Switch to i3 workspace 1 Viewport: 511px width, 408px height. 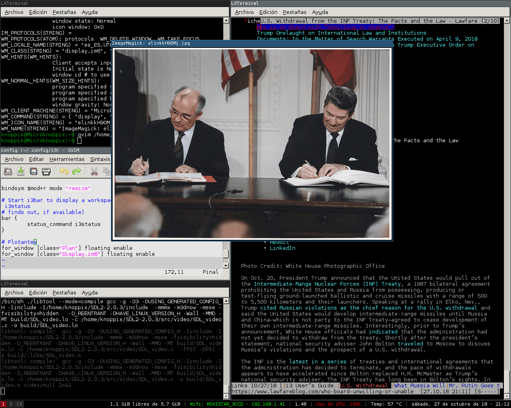(3, 404)
